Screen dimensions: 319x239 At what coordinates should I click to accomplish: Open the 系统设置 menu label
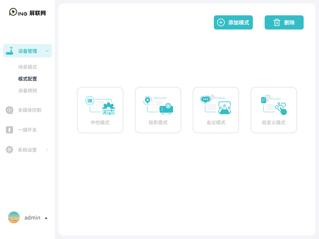pos(27,150)
